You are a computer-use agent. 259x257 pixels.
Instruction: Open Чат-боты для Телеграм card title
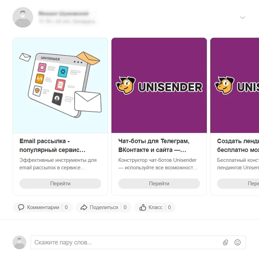click(x=154, y=145)
